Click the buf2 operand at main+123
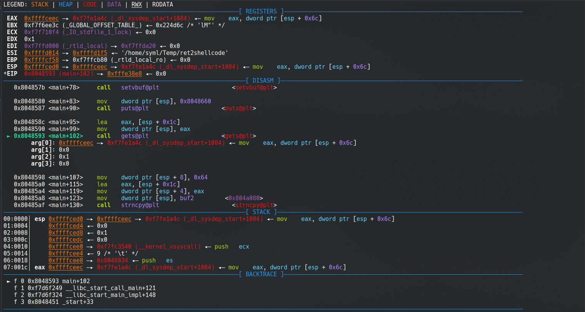 187,198
